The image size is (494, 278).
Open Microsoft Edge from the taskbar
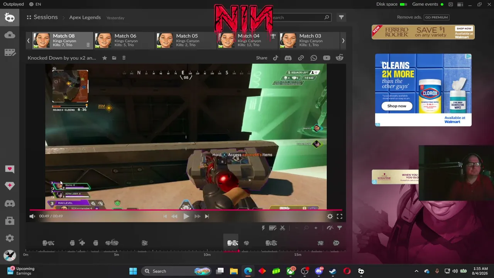pos(248,271)
